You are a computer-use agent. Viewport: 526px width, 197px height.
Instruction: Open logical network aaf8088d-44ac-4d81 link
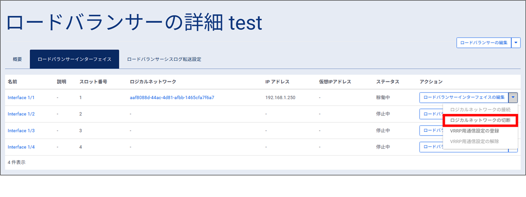tap(172, 97)
